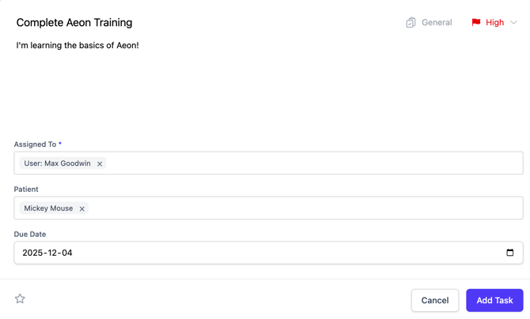530x319 pixels.
Task: Click the red priority flag icon
Action: tap(476, 23)
